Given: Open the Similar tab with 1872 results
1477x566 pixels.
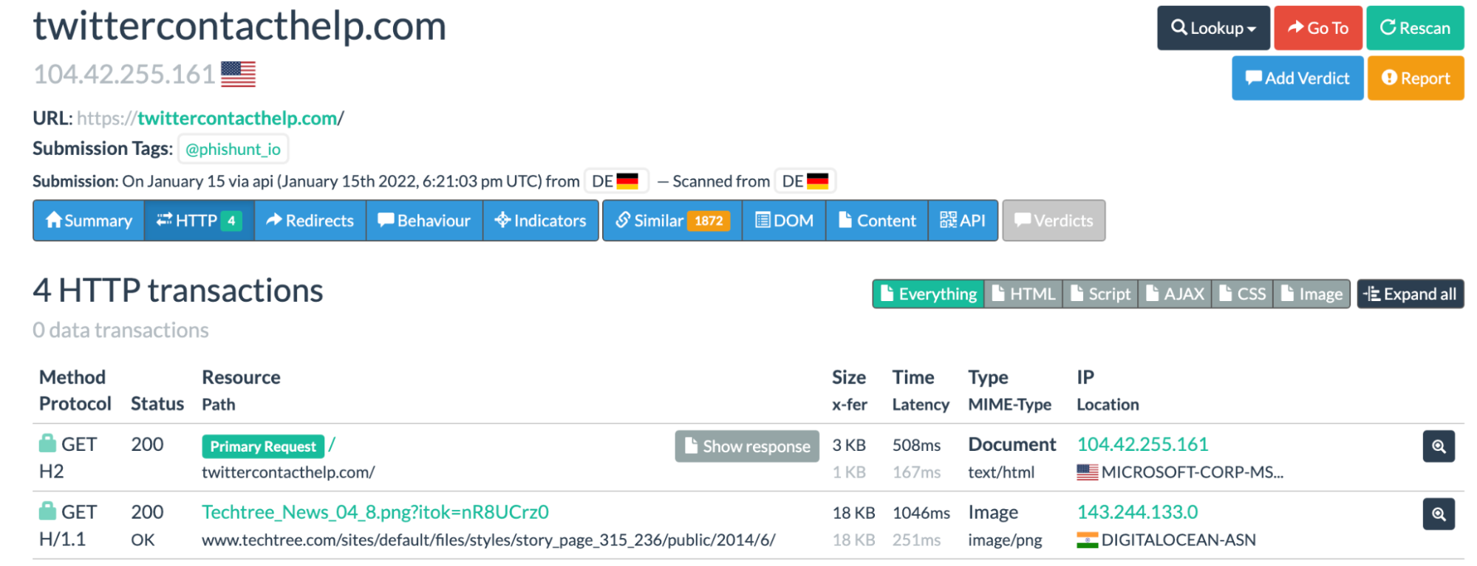Looking at the screenshot, I should 672,221.
